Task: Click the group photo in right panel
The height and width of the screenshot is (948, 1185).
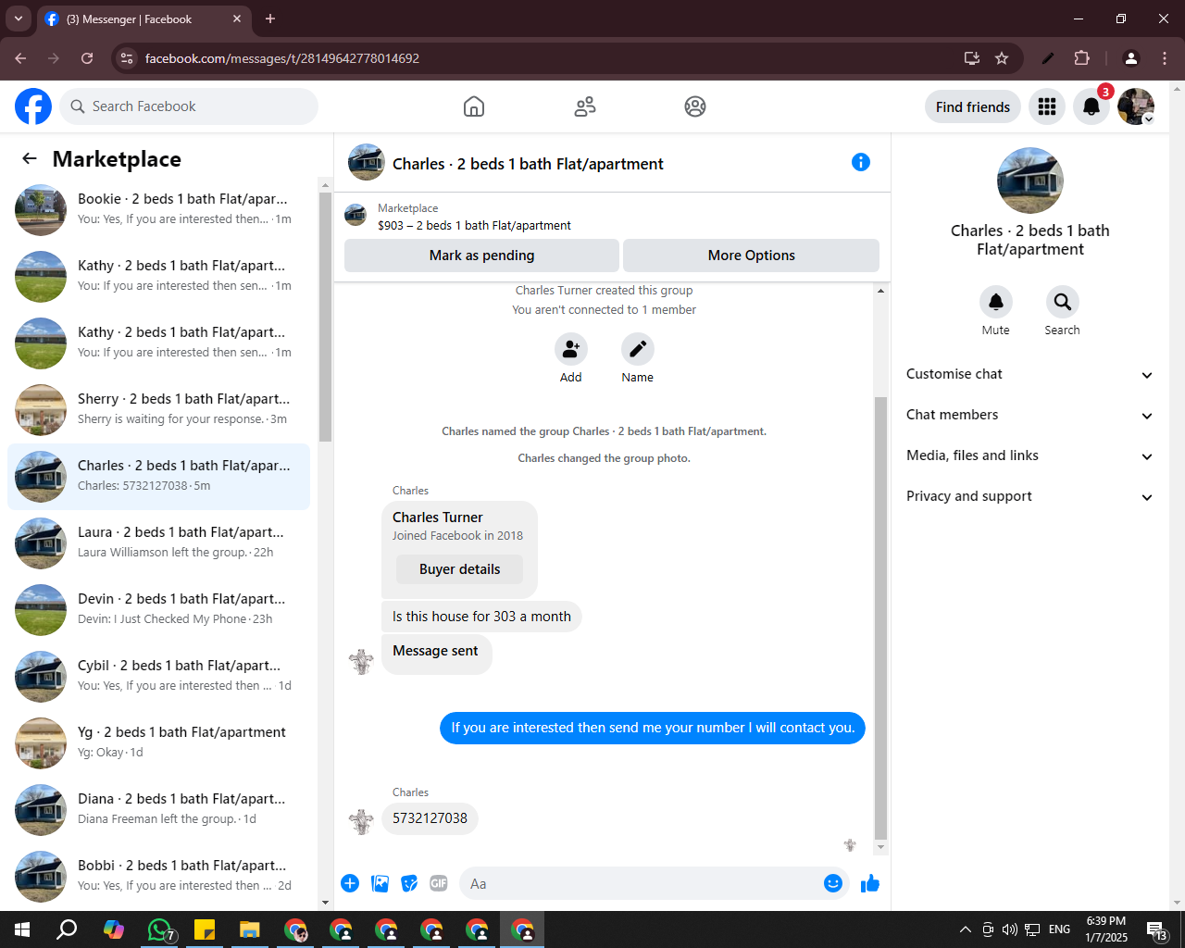Action: 1030,181
